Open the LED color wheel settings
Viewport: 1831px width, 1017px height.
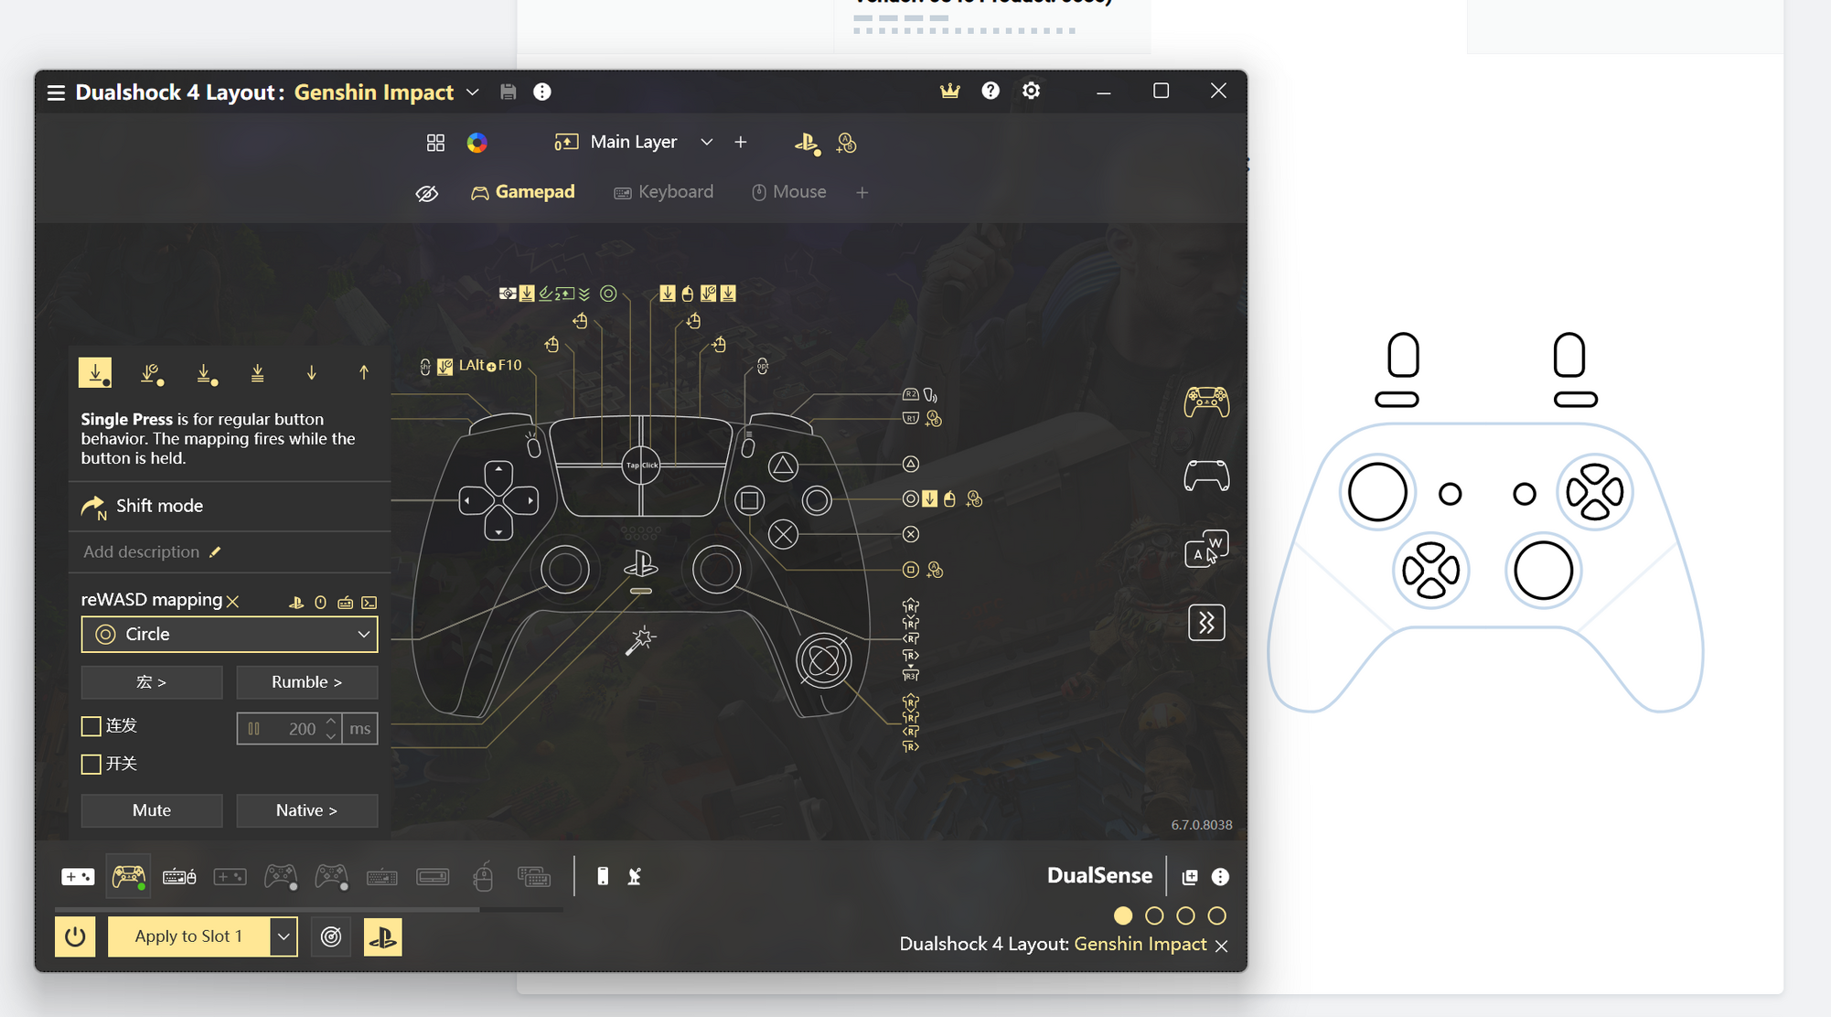[x=476, y=143]
